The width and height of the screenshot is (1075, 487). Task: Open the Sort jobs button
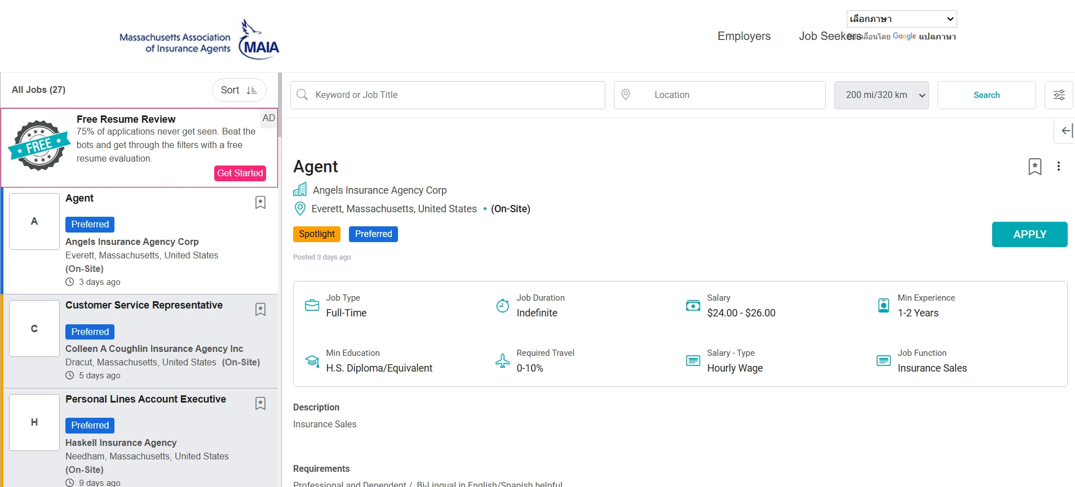[x=239, y=90]
